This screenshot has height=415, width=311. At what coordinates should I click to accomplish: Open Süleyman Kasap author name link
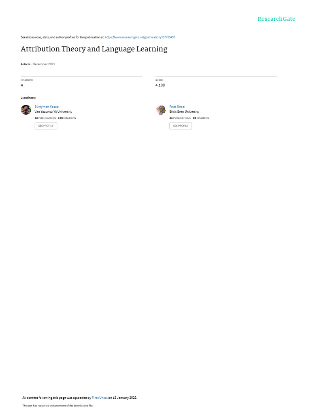47,107
